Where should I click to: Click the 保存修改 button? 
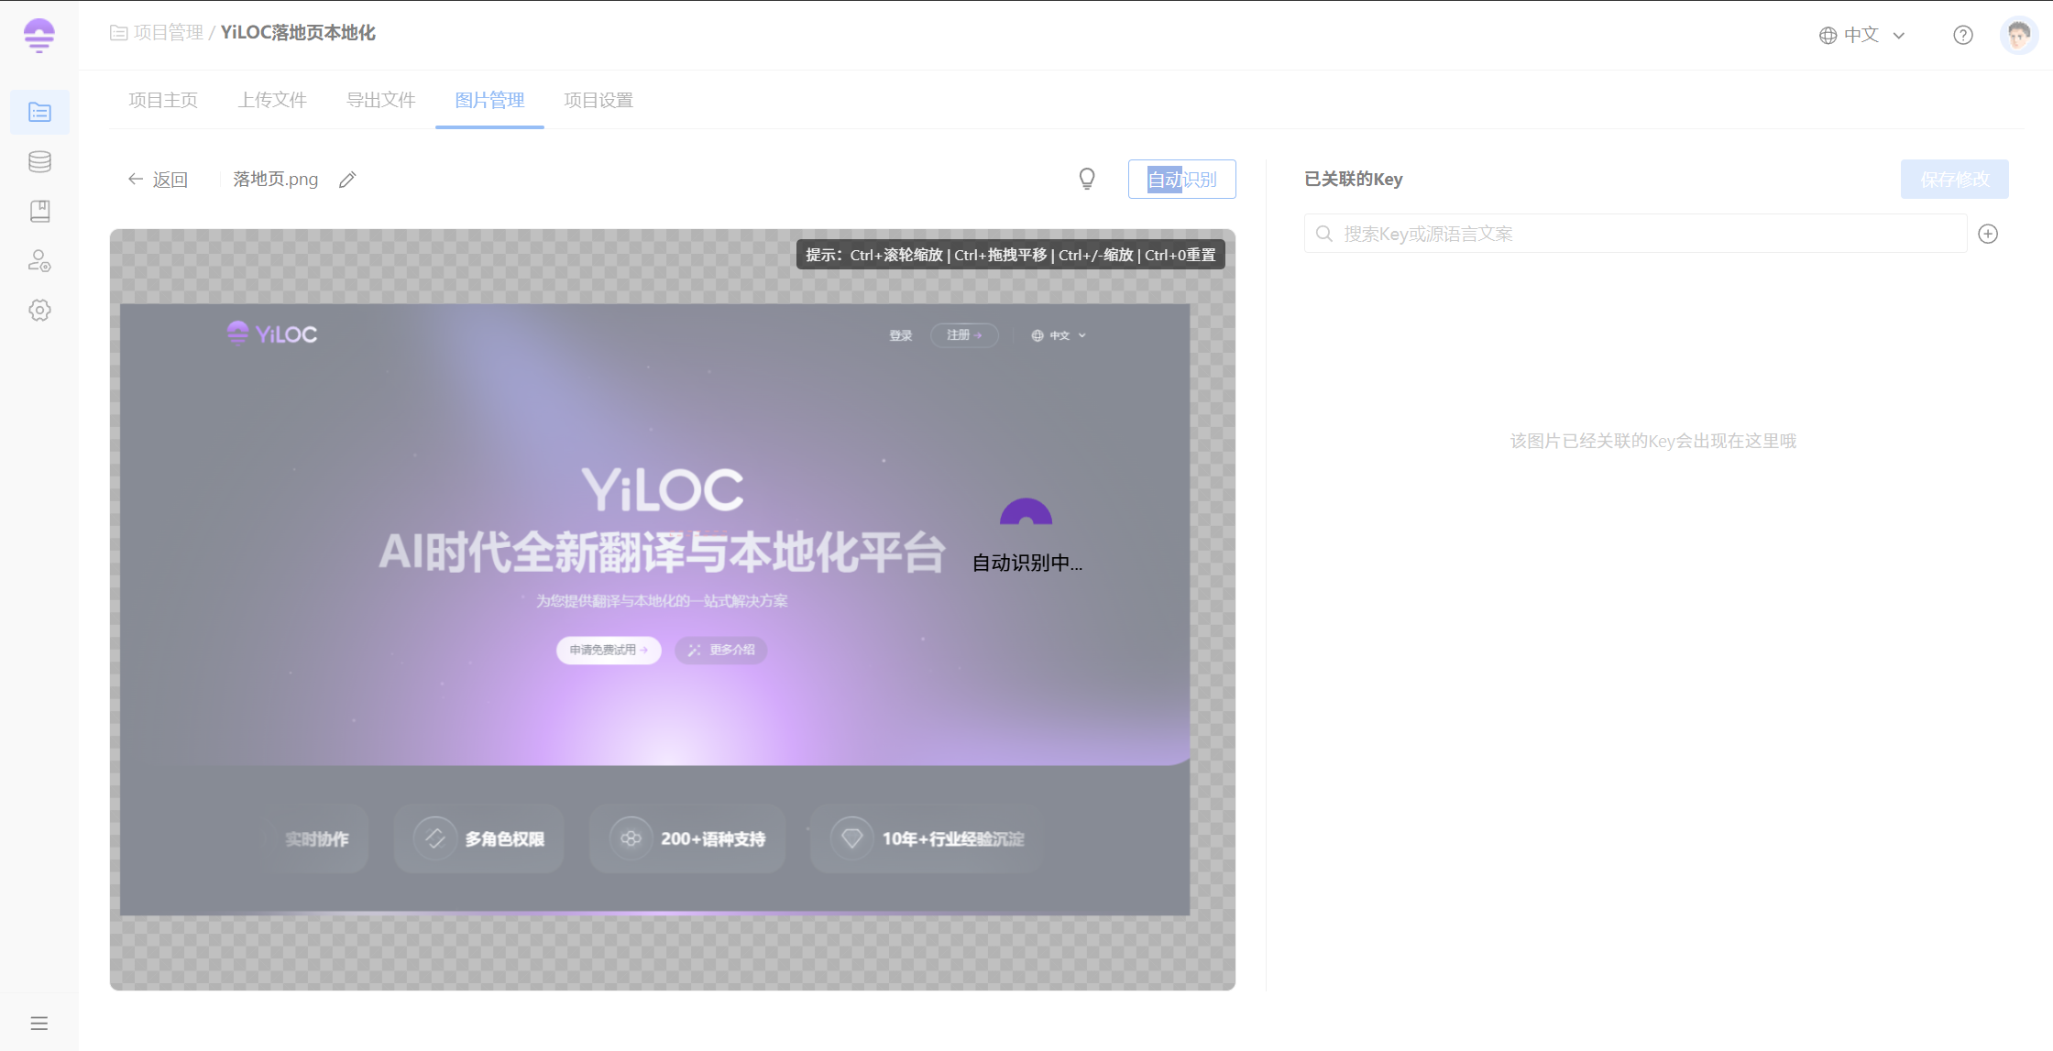click(1954, 180)
